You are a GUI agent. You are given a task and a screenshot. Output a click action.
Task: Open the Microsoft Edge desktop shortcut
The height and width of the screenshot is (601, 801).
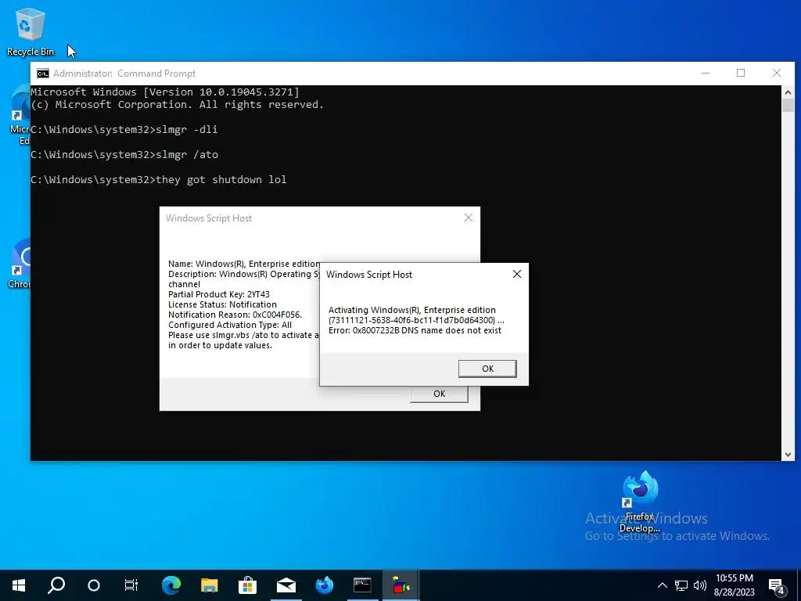20,116
